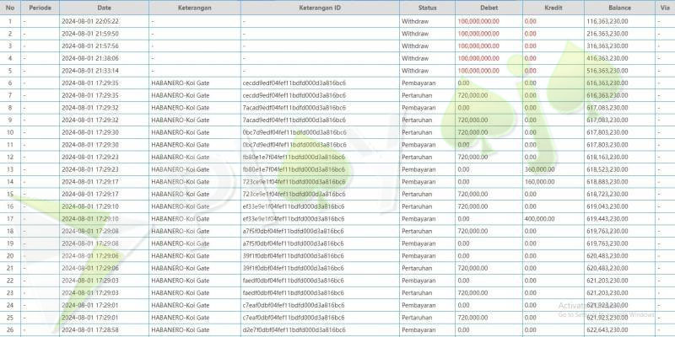
Task: Select the kredit amount 400,000.00
Action: pos(540,218)
